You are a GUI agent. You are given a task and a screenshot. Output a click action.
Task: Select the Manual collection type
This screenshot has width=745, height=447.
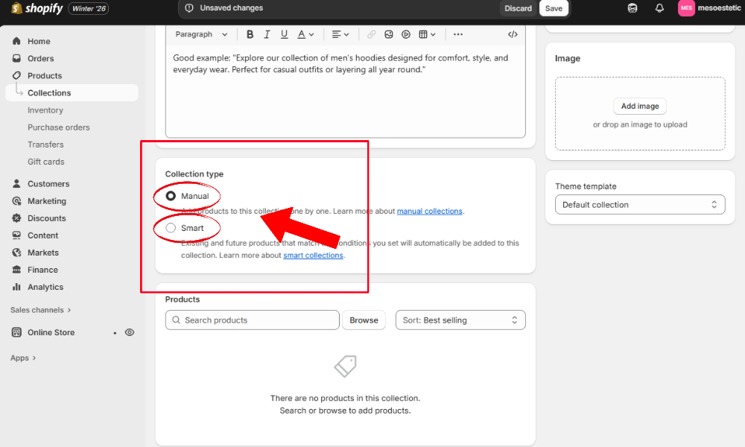coord(171,196)
